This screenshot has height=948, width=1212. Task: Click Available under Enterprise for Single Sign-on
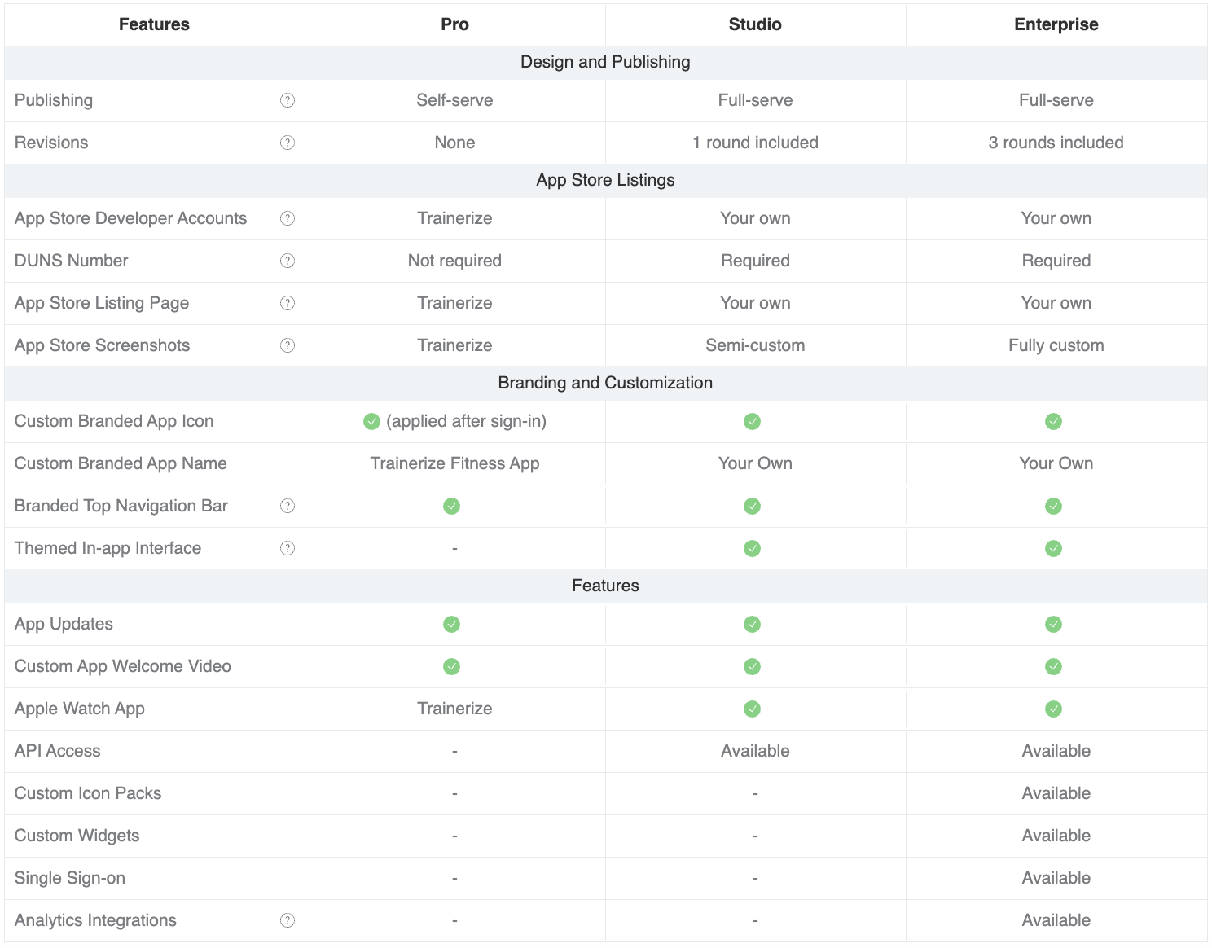coord(1056,878)
